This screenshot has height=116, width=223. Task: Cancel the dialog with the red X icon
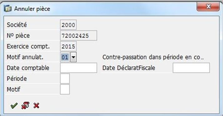click(x=36, y=106)
